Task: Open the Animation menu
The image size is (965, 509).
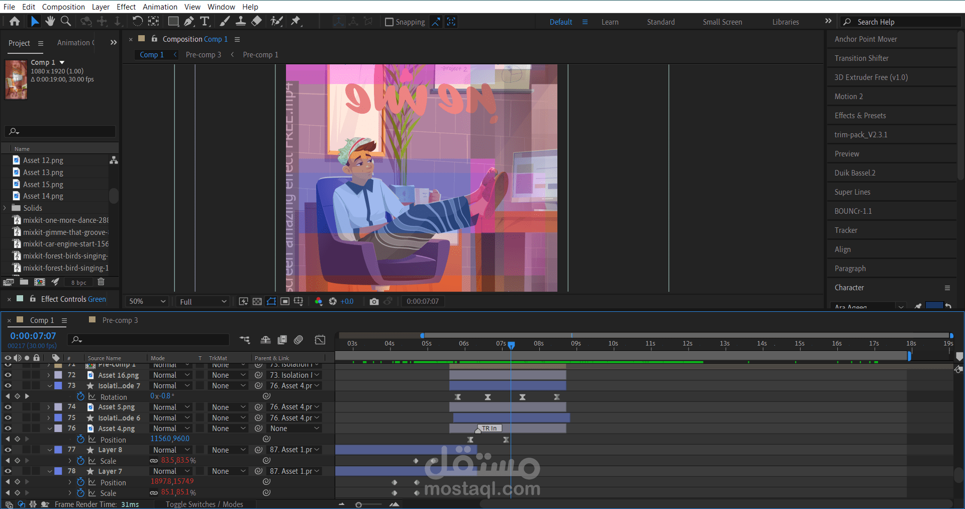Action: click(160, 7)
